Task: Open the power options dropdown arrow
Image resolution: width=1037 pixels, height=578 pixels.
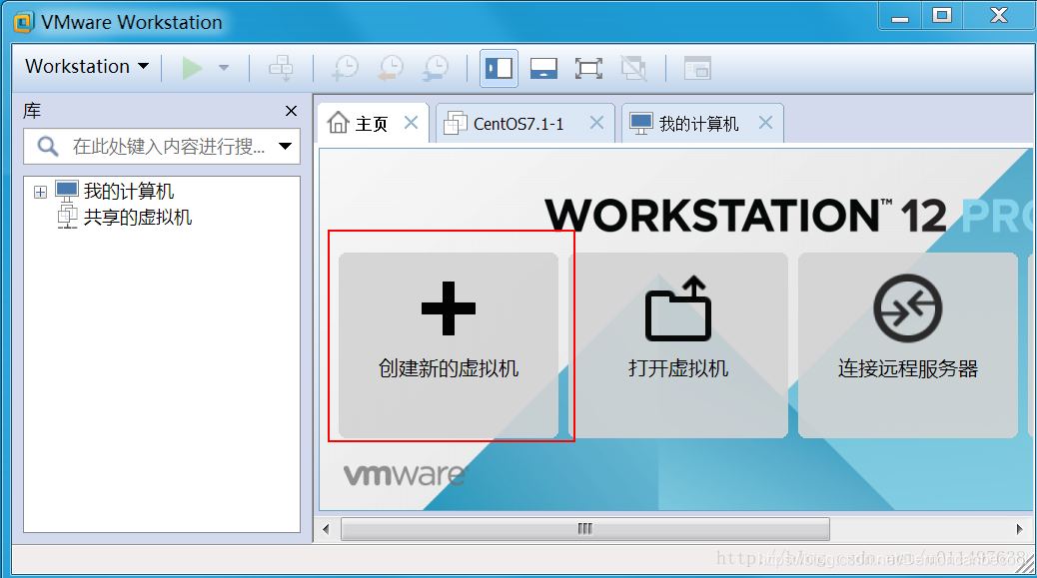Action: pos(224,67)
